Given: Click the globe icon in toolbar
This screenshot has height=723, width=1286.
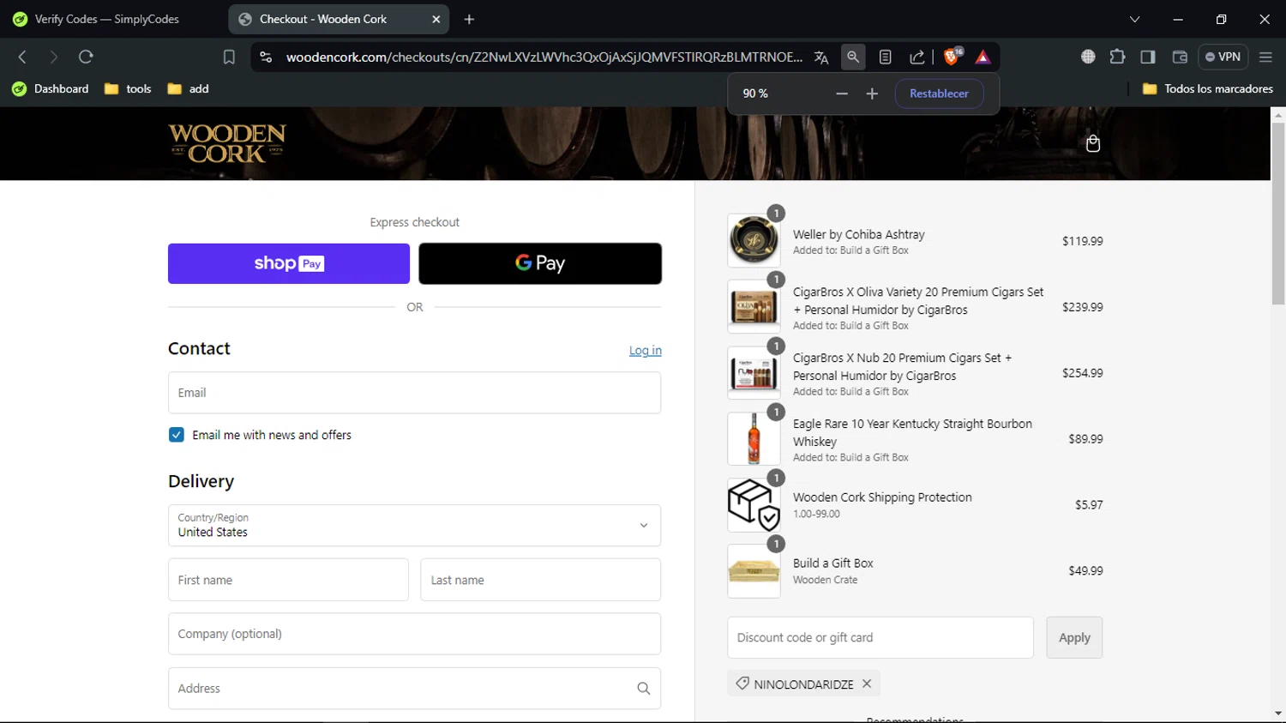Looking at the screenshot, I should pyautogui.click(x=1088, y=57).
